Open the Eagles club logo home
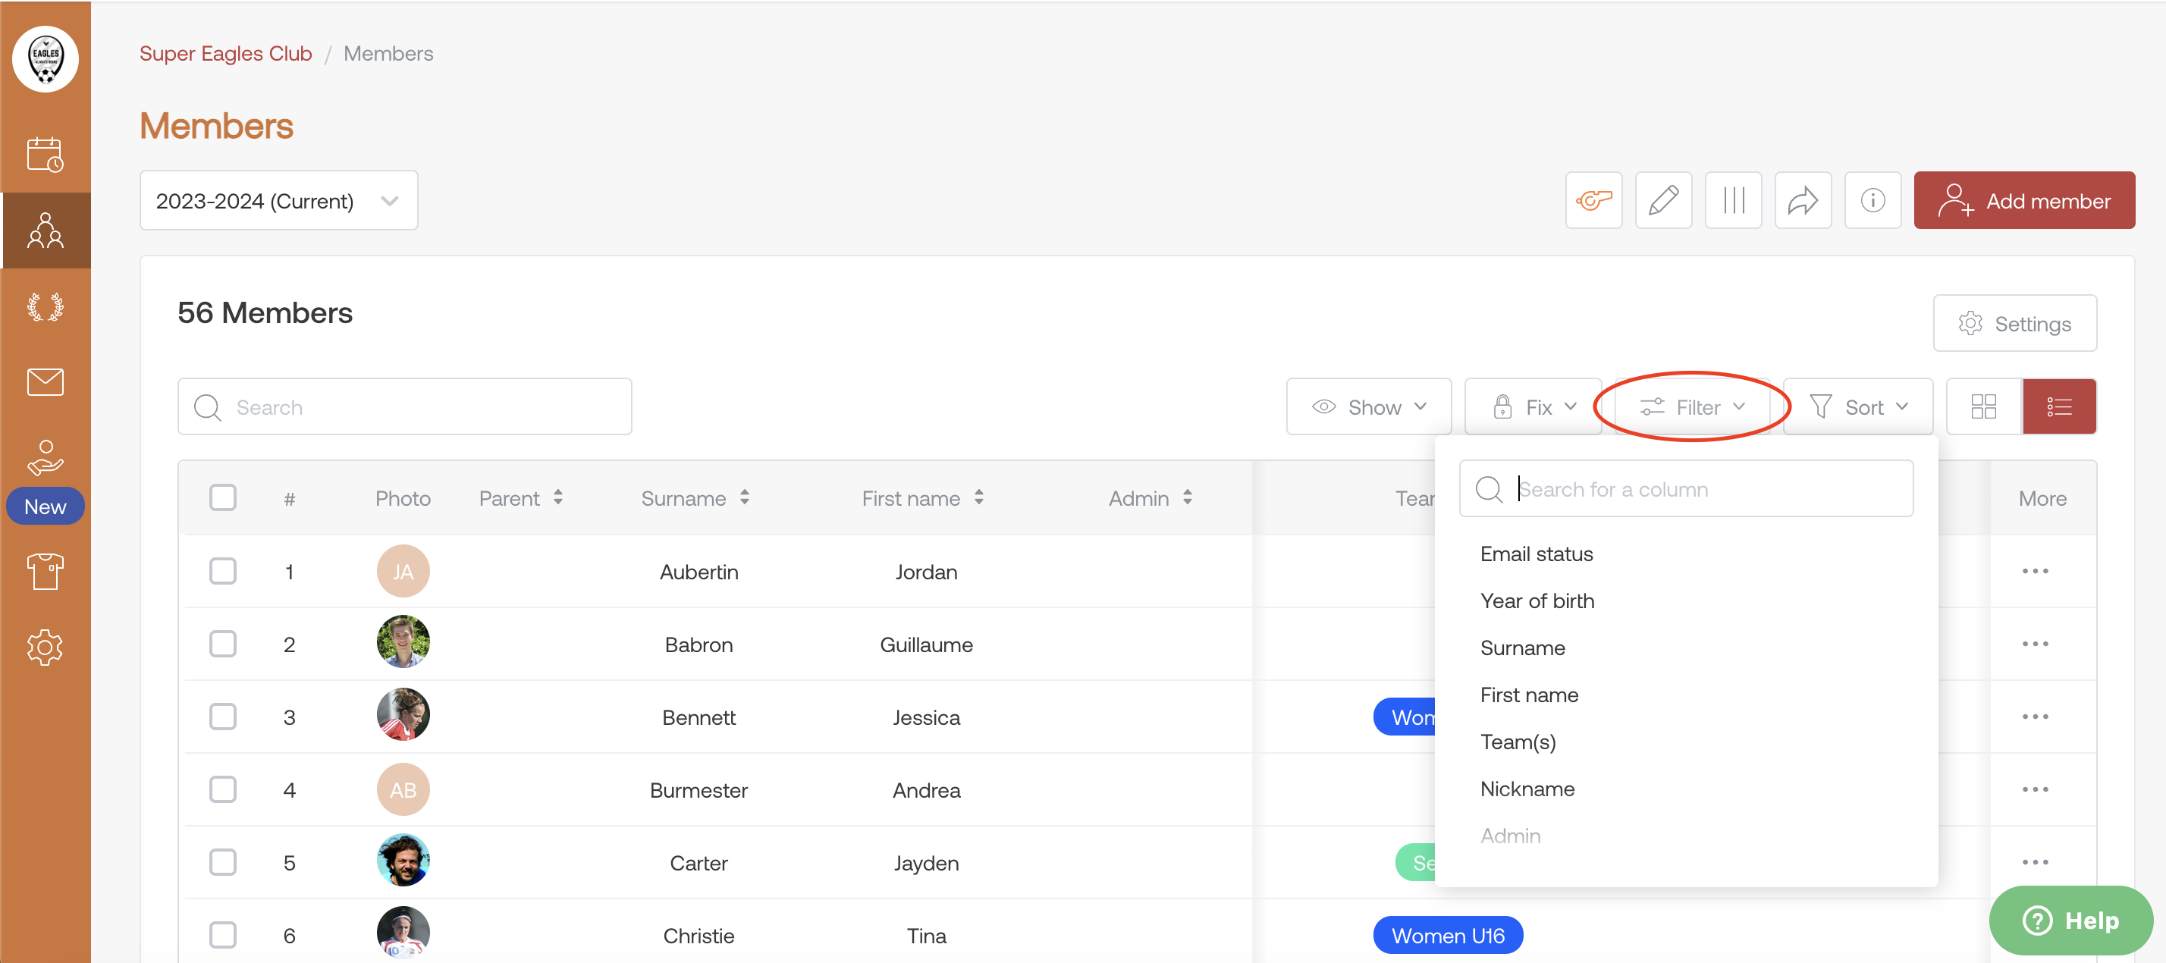 pyautogui.click(x=46, y=59)
